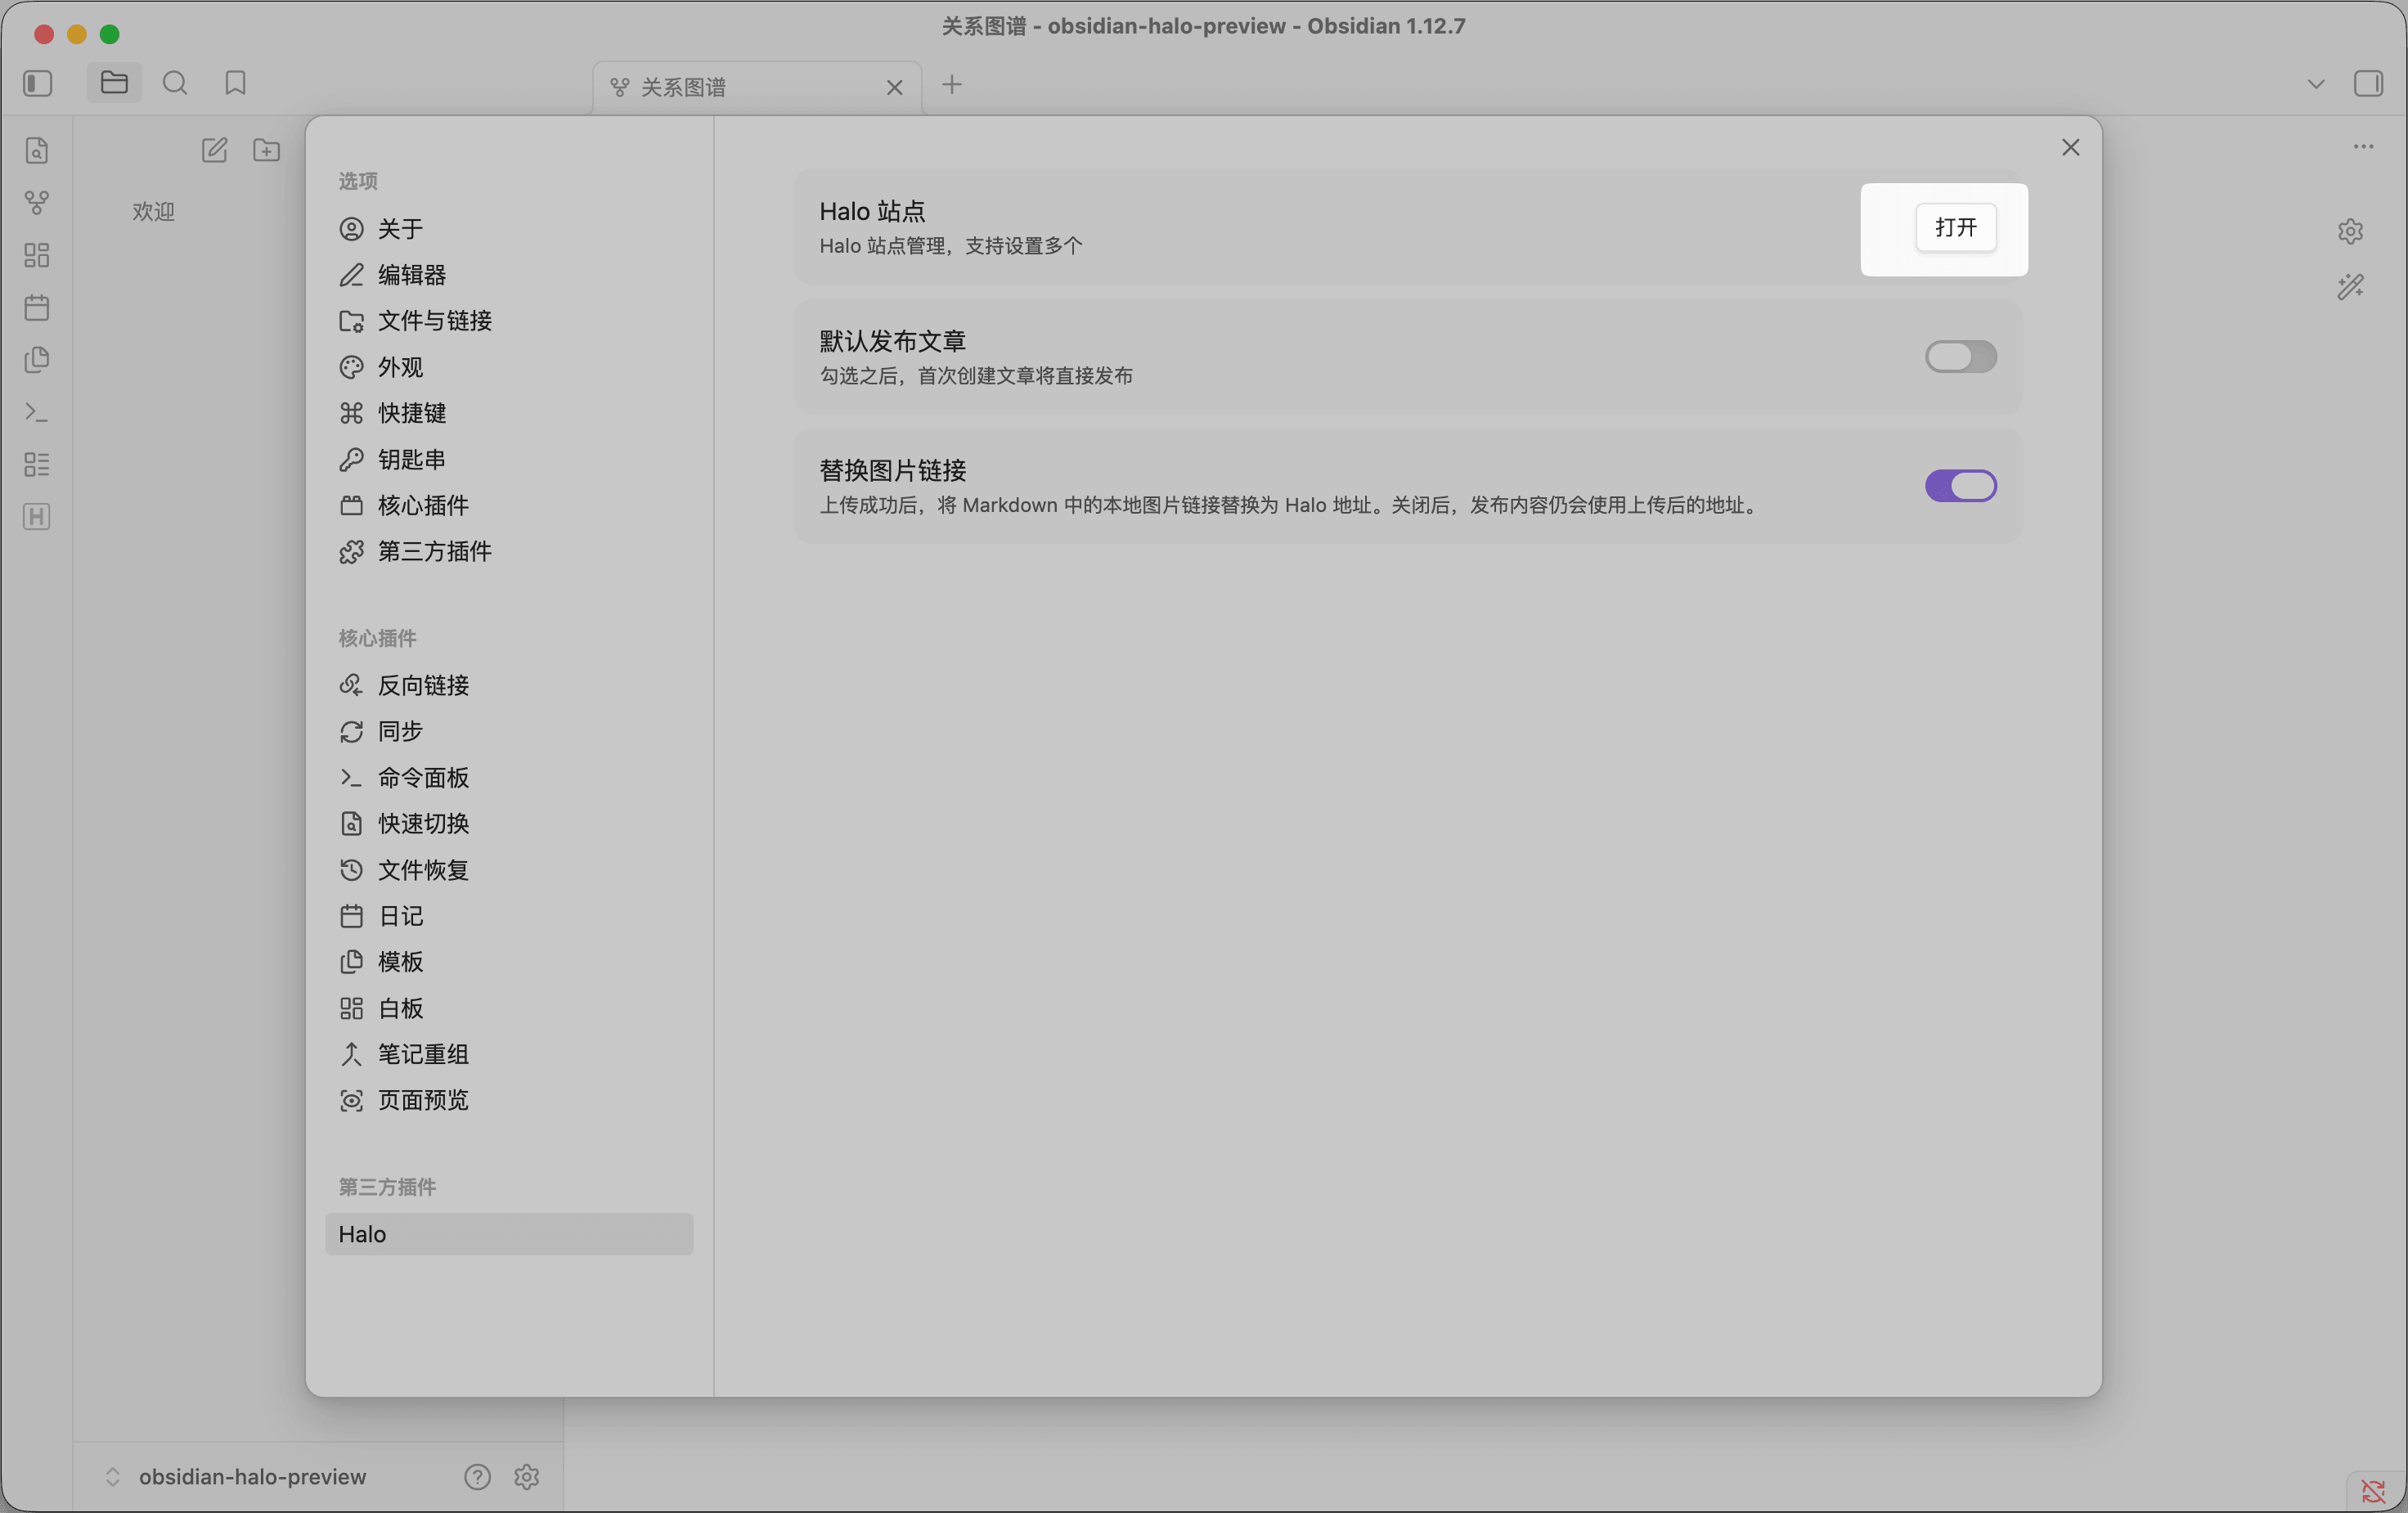Image resolution: width=2408 pixels, height=1513 pixels.
Task: Open 外观 settings section
Action: [509, 367]
